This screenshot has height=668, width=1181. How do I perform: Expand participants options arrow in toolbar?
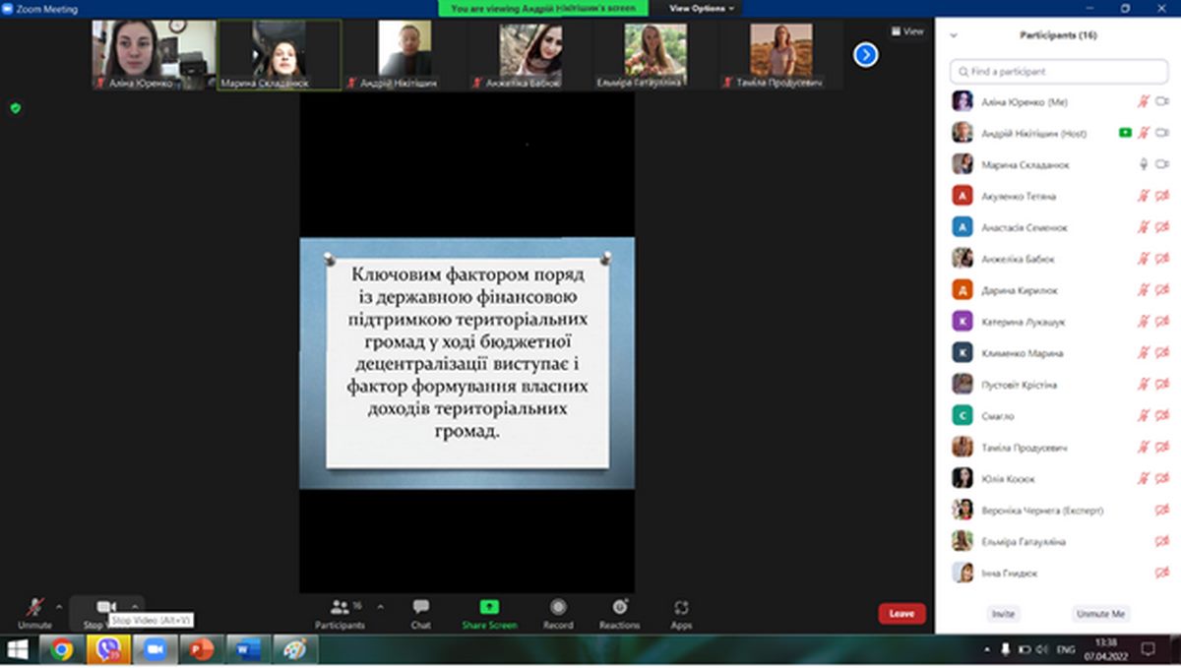click(381, 606)
